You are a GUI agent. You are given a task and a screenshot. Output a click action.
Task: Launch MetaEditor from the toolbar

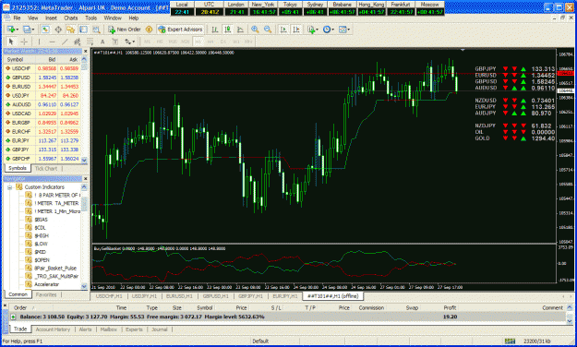pyautogui.click(x=149, y=30)
